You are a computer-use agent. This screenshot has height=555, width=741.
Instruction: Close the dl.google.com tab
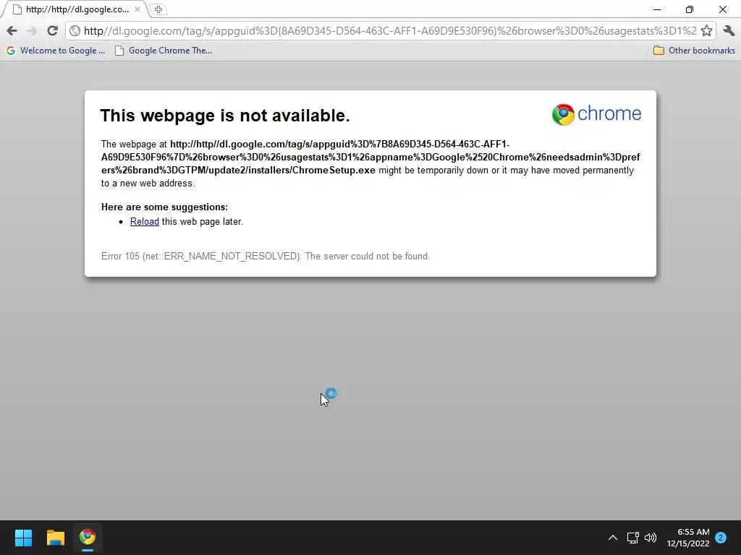[137, 9]
